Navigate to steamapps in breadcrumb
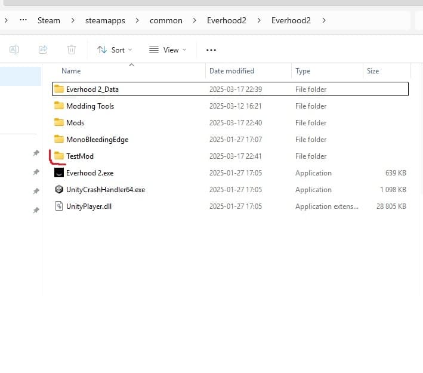 105,20
